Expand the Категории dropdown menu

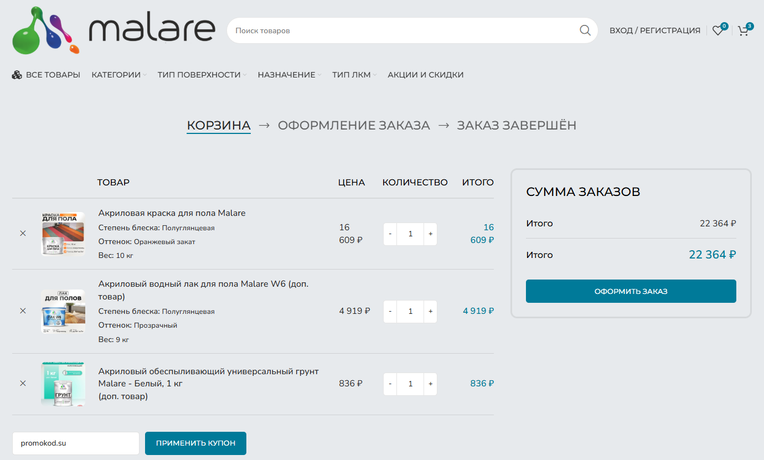pyautogui.click(x=118, y=75)
